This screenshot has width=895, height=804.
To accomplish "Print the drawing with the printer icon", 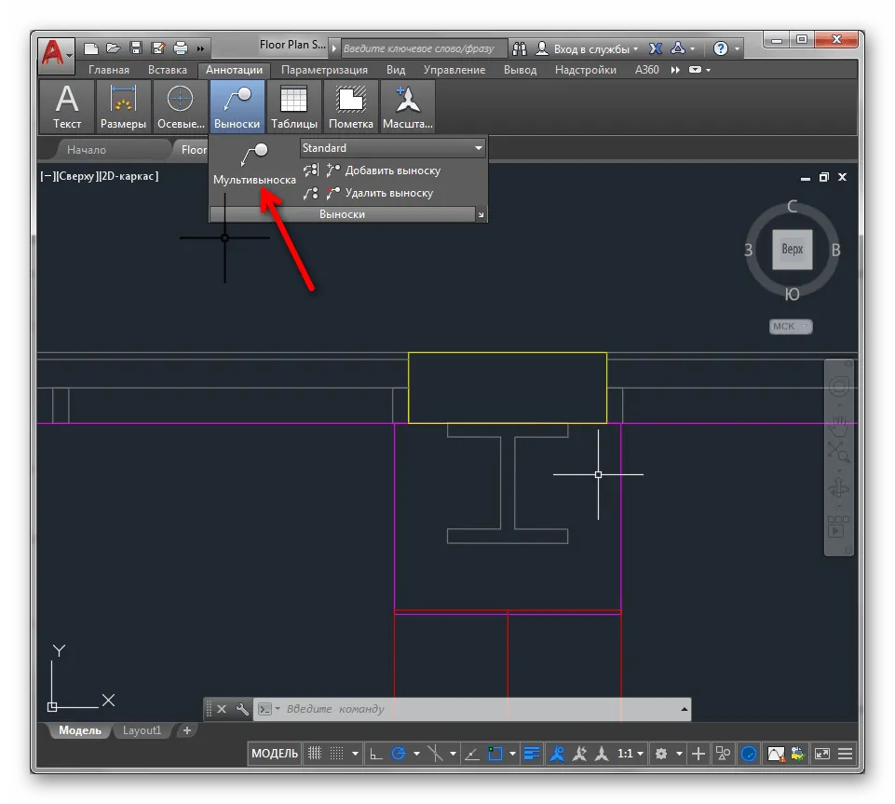I will click(181, 48).
